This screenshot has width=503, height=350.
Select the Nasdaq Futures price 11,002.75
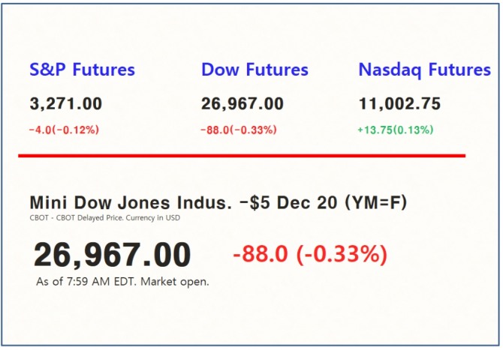tap(399, 104)
